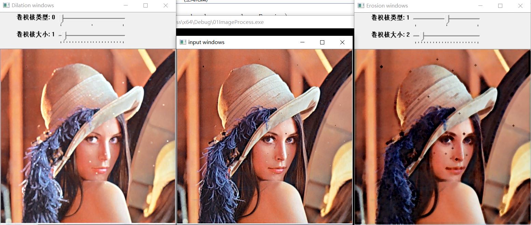Maximize the Dilation windows window
Screen dimensions: 531x225
146,5
